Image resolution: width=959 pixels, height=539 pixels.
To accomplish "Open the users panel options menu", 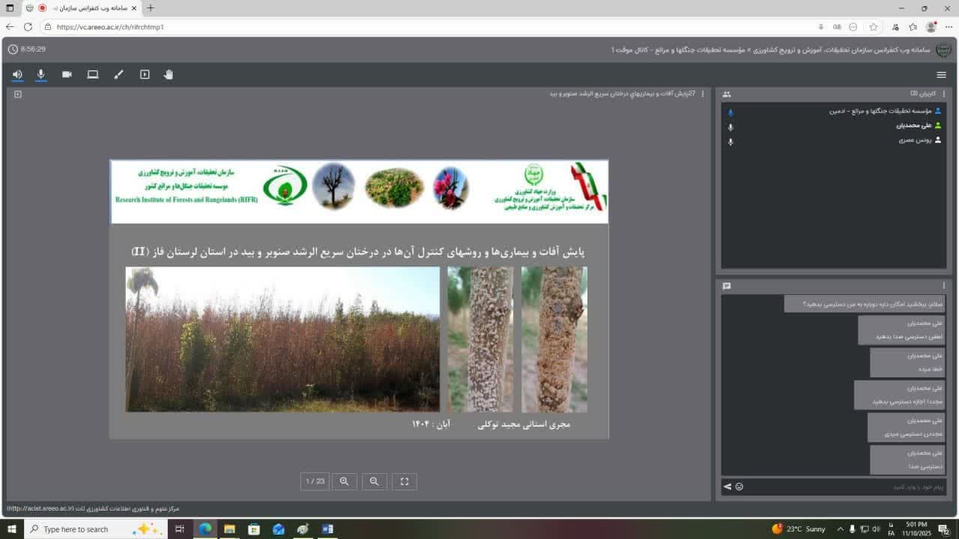I will tap(944, 94).
